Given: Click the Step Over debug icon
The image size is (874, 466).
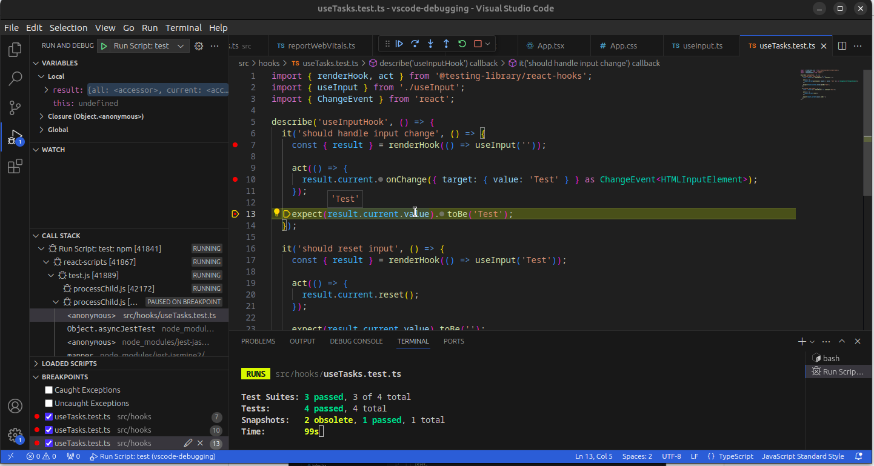Looking at the screenshot, I should coord(415,44).
